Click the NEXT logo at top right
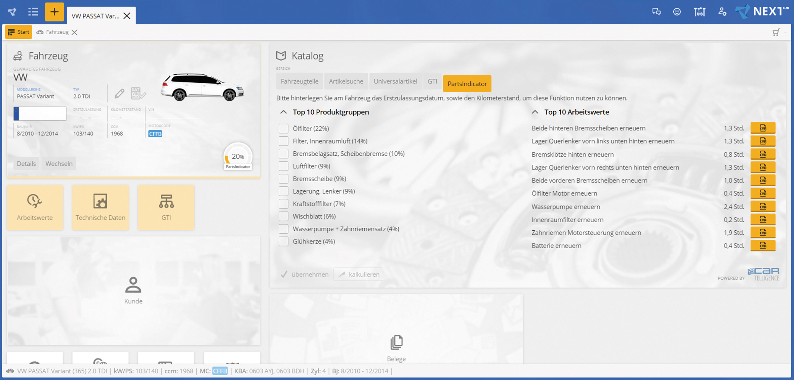Viewport: 794px width, 380px height. point(762,11)
